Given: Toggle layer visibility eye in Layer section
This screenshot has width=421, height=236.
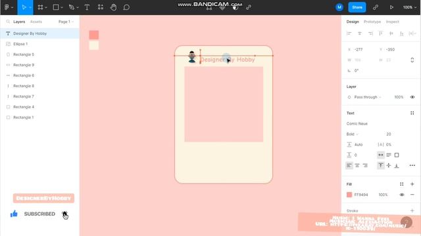Looking at the screenshot, I should tap(412, 97).
